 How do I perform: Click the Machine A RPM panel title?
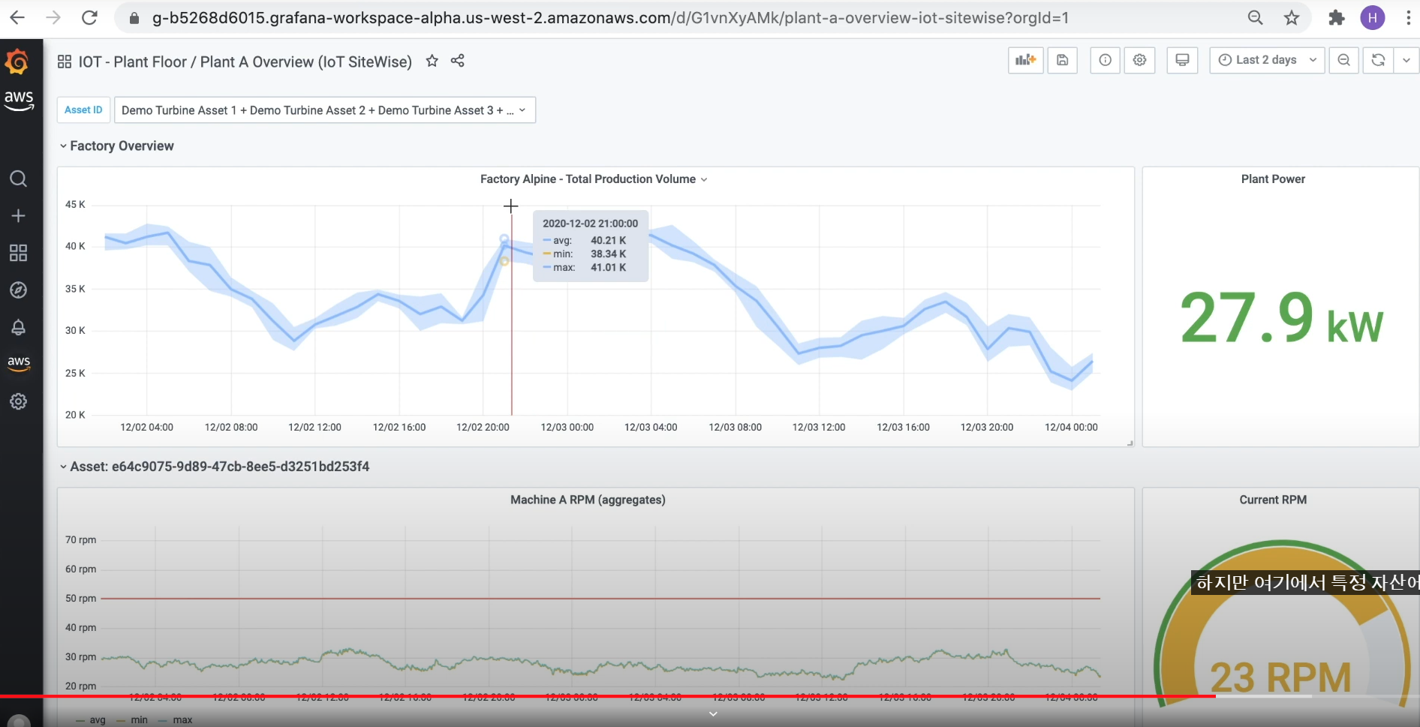588,500
